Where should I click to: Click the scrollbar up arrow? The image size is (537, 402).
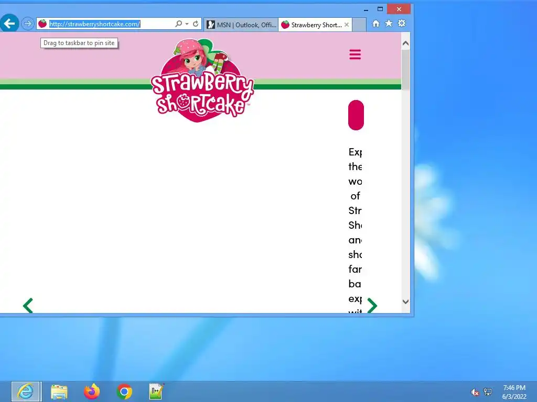405,43
